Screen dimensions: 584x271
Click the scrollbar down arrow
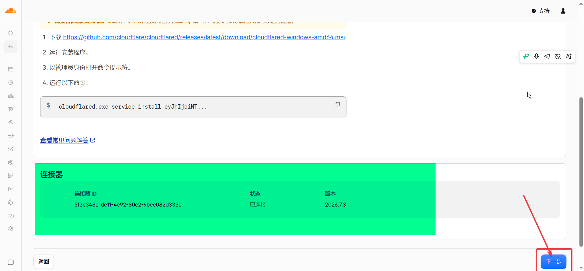[x=581, y=268]
